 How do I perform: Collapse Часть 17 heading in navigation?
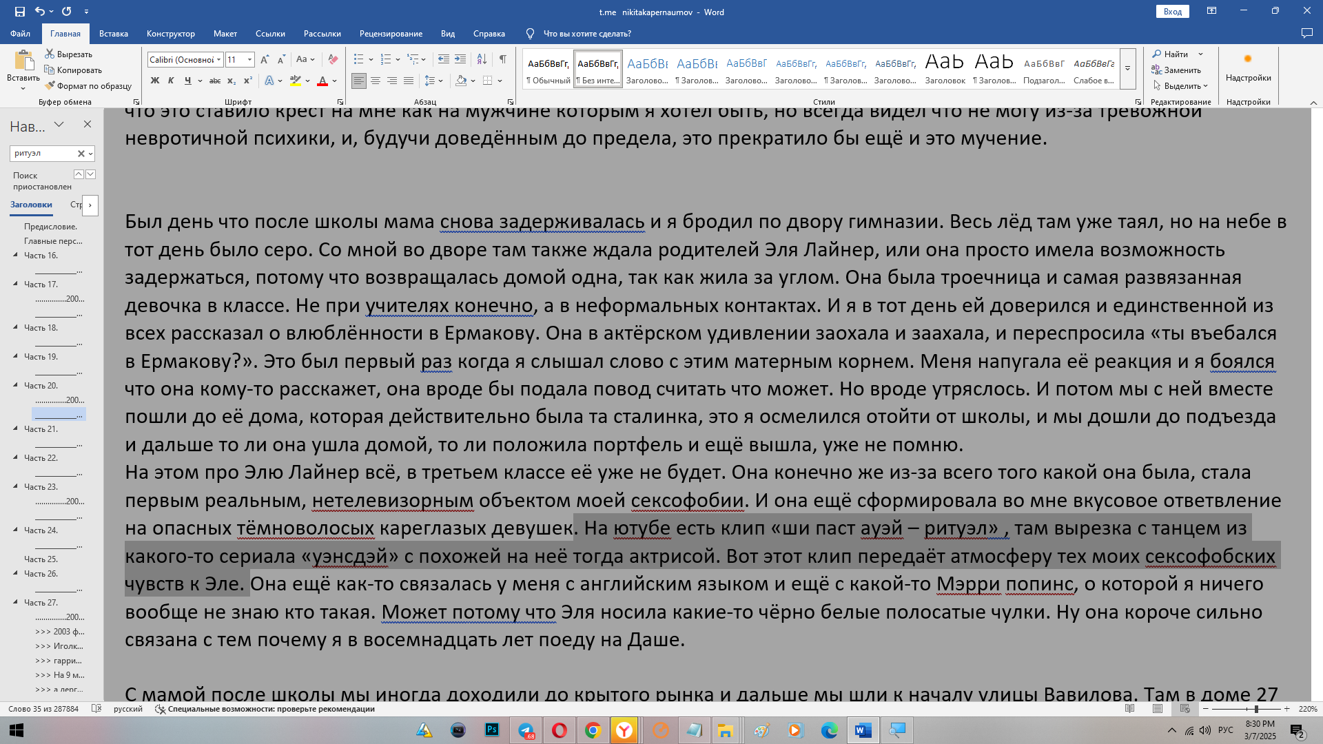(x=16, y=283)
